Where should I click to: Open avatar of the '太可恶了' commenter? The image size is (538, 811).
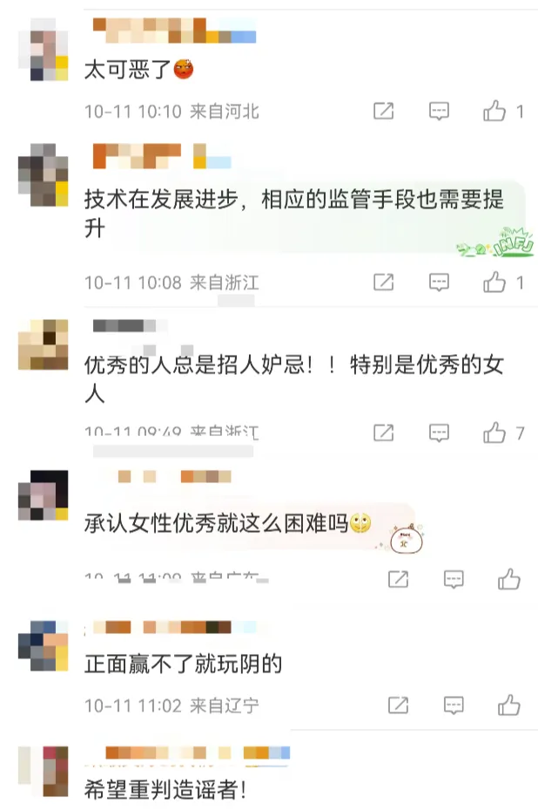click(44, 50)
